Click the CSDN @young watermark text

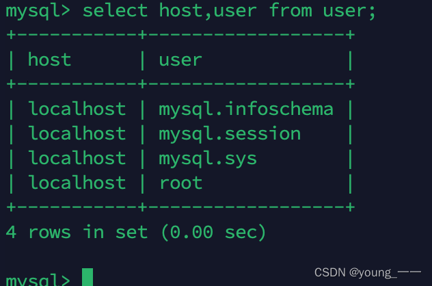tap(368, 272)
